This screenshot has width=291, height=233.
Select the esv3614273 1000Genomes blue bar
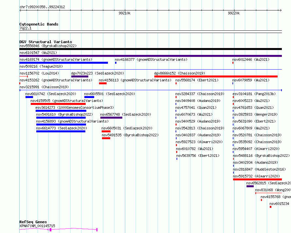pos(61,111)
